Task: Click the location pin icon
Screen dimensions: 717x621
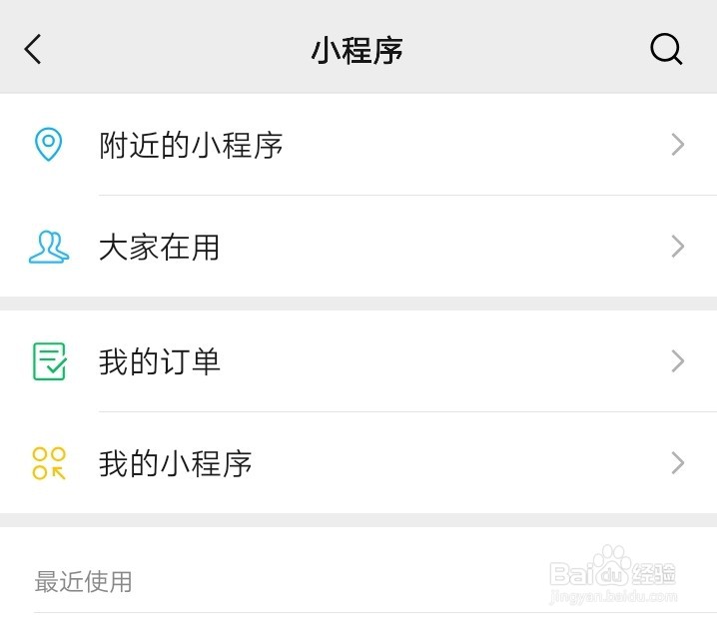Action: 48,145
